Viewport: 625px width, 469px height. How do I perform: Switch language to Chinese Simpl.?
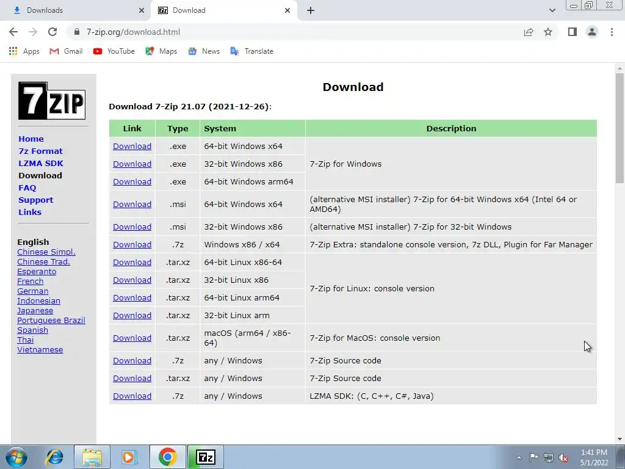(x=46, y=252)
